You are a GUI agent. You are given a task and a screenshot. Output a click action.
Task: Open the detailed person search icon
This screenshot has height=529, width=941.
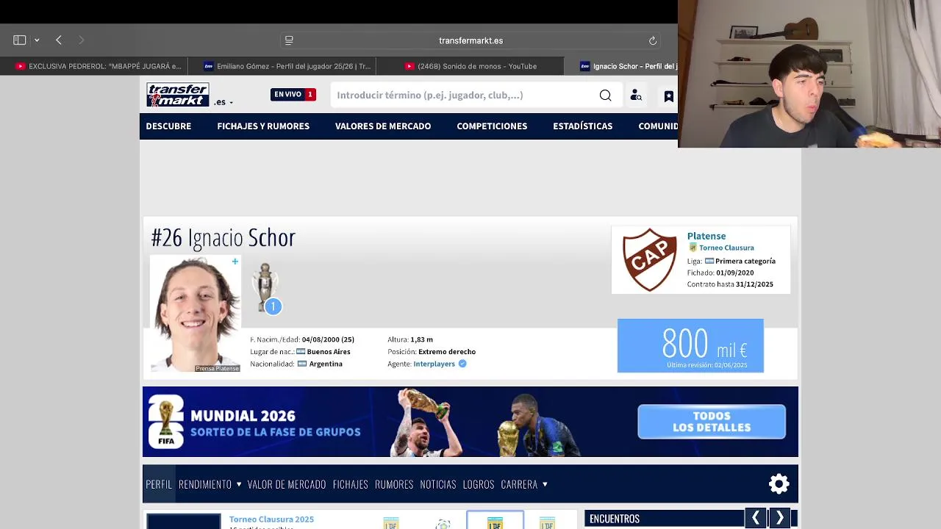636,96
